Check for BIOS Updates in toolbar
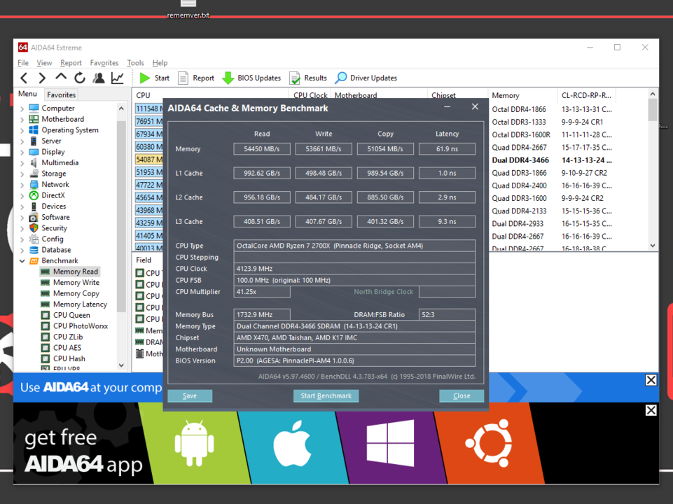Screen dimensions: 673x504 pyautogui.click(x=251, y=78)
